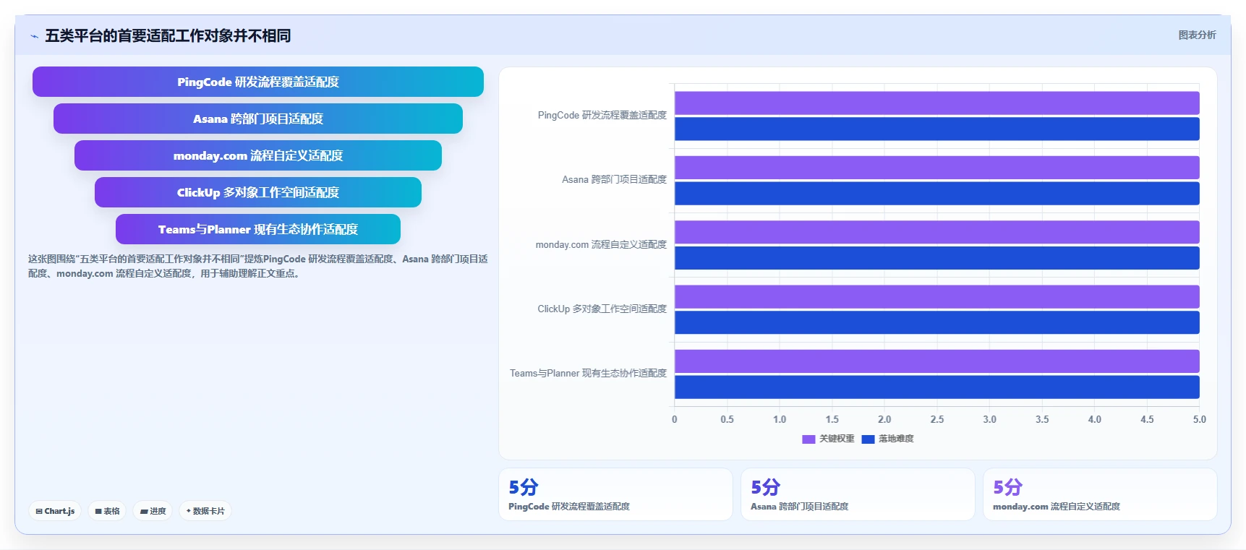Select the ClickUp 多对象工作空间适配度 funnel bar
This screenshot has width=1246, height=550.
pos(258,192)
